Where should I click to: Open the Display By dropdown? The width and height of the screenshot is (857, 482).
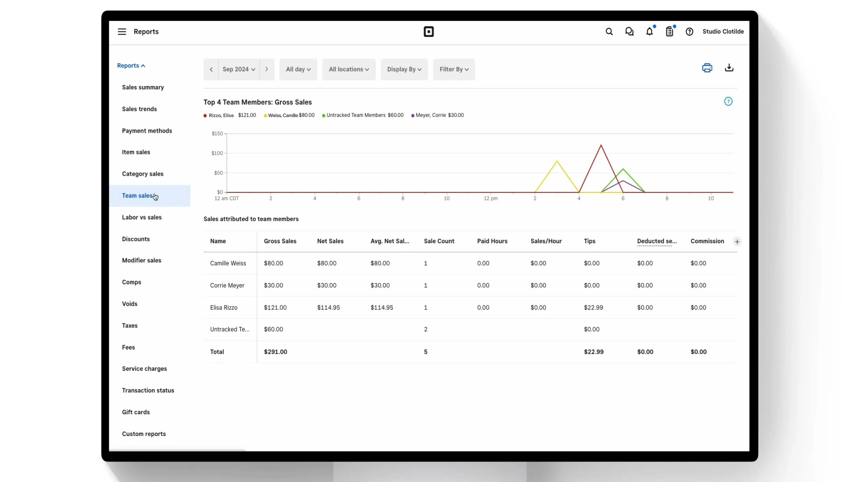(404, 70)
